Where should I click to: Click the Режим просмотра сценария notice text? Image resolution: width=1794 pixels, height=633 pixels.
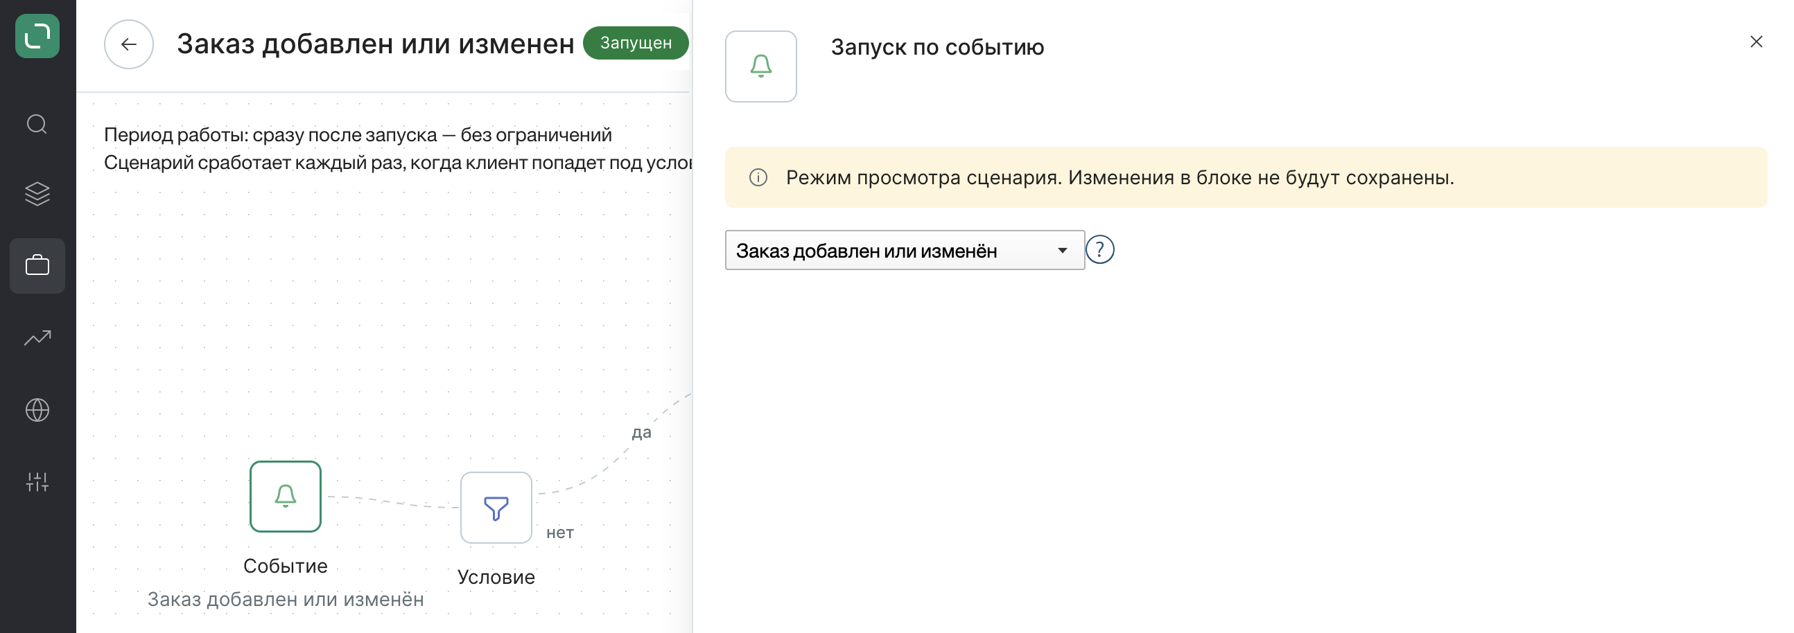pos(1120,178)
